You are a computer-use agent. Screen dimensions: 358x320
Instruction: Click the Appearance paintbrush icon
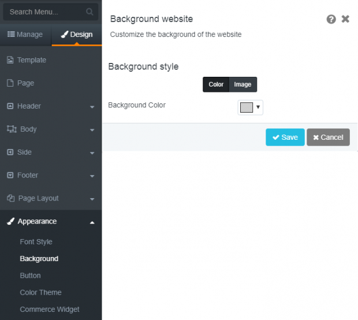pos(10,221)
